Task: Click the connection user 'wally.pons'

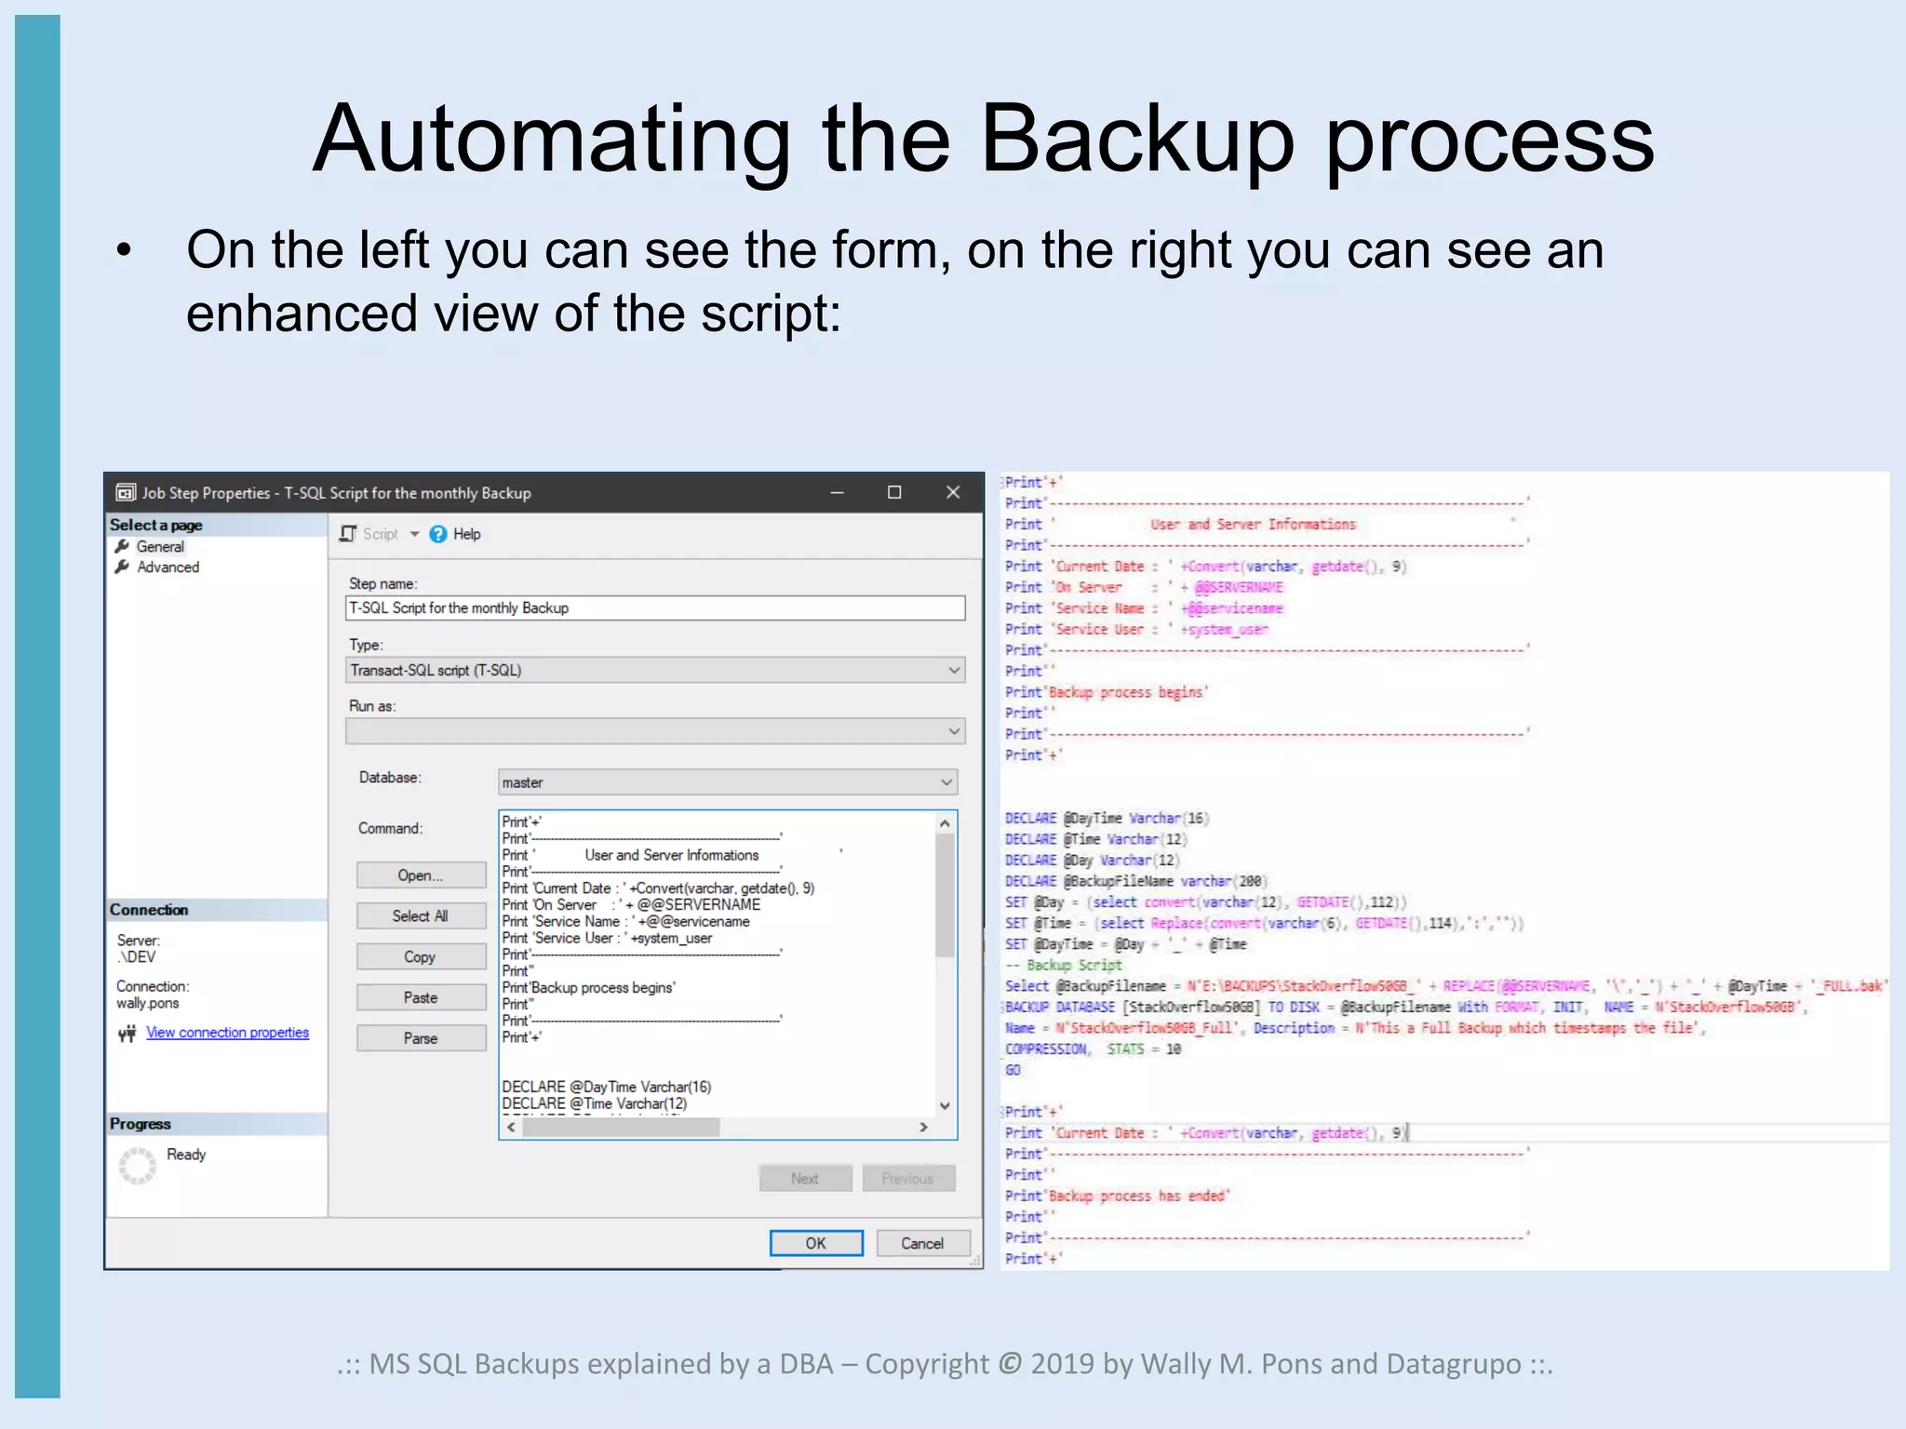Action: (148, 1004)
